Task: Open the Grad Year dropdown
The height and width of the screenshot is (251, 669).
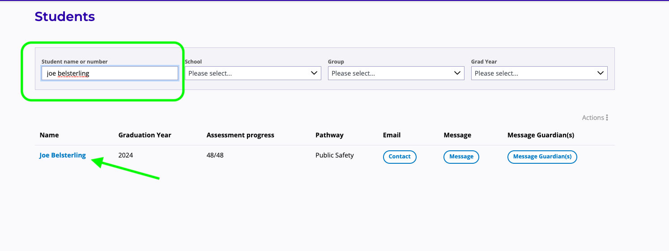Action: (x=539, y=73)
